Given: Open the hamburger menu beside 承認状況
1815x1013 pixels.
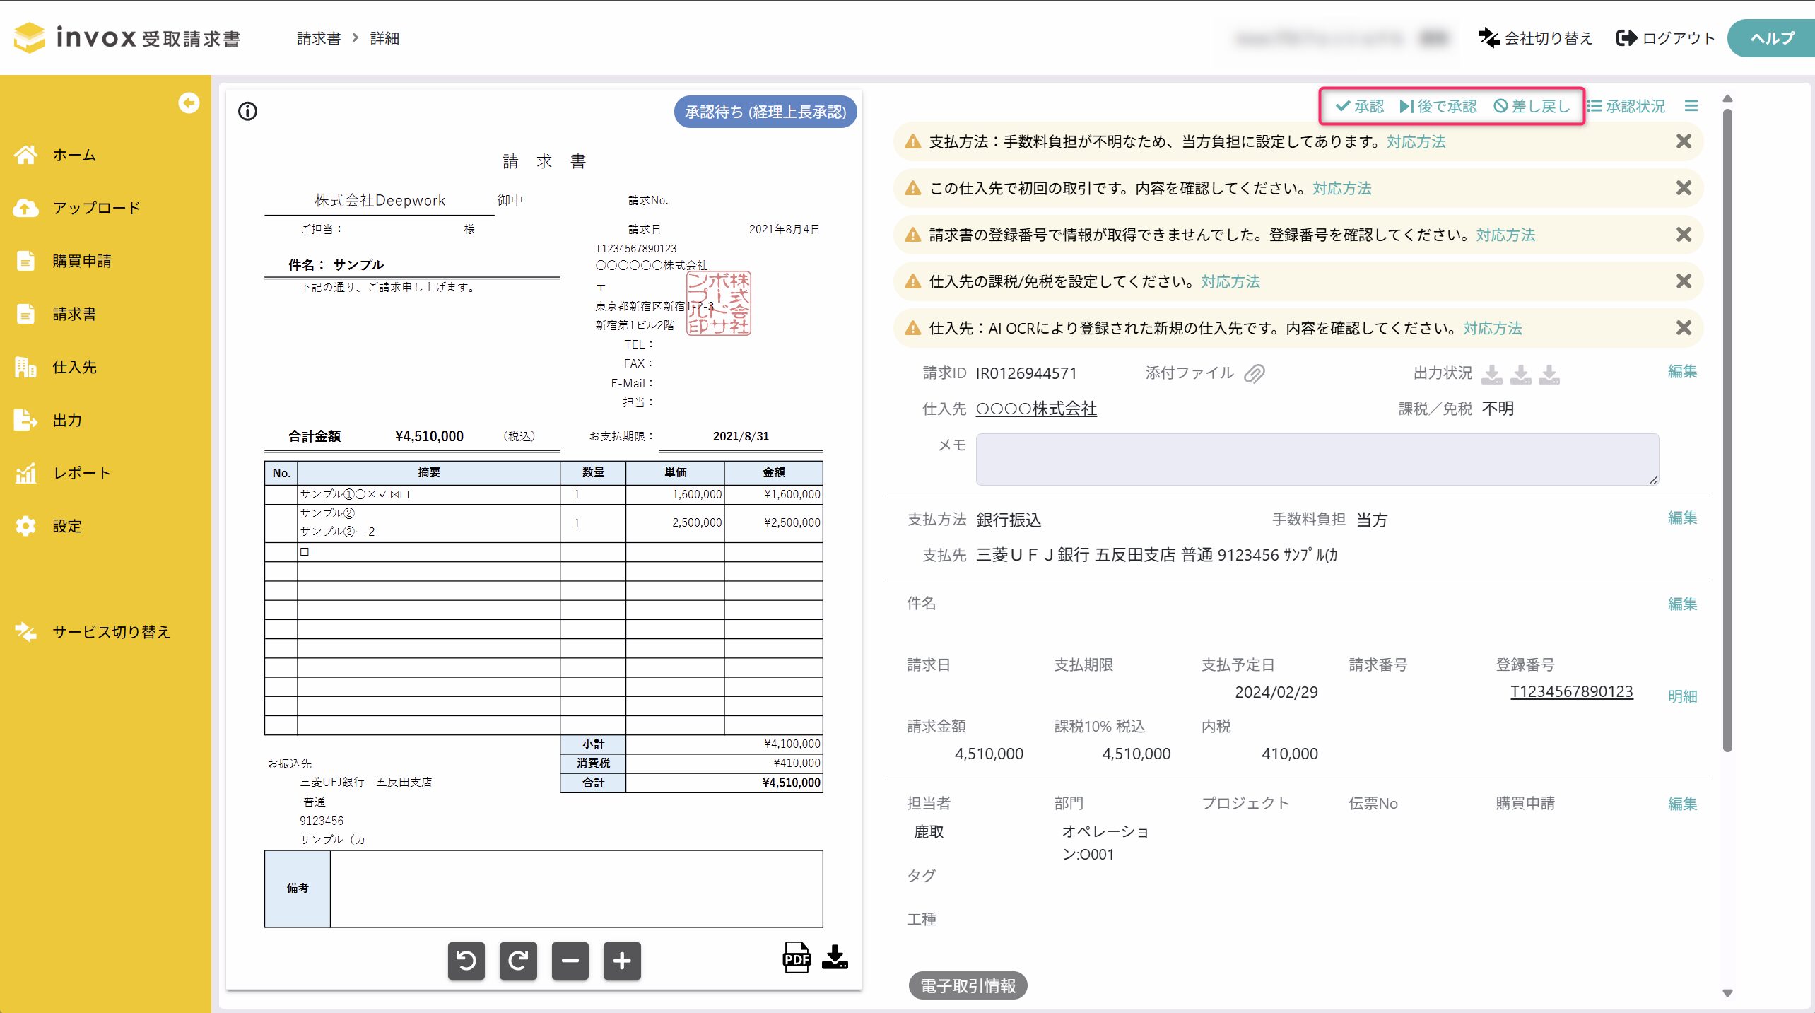Looking at the screenshot, I should [1691, 106].
